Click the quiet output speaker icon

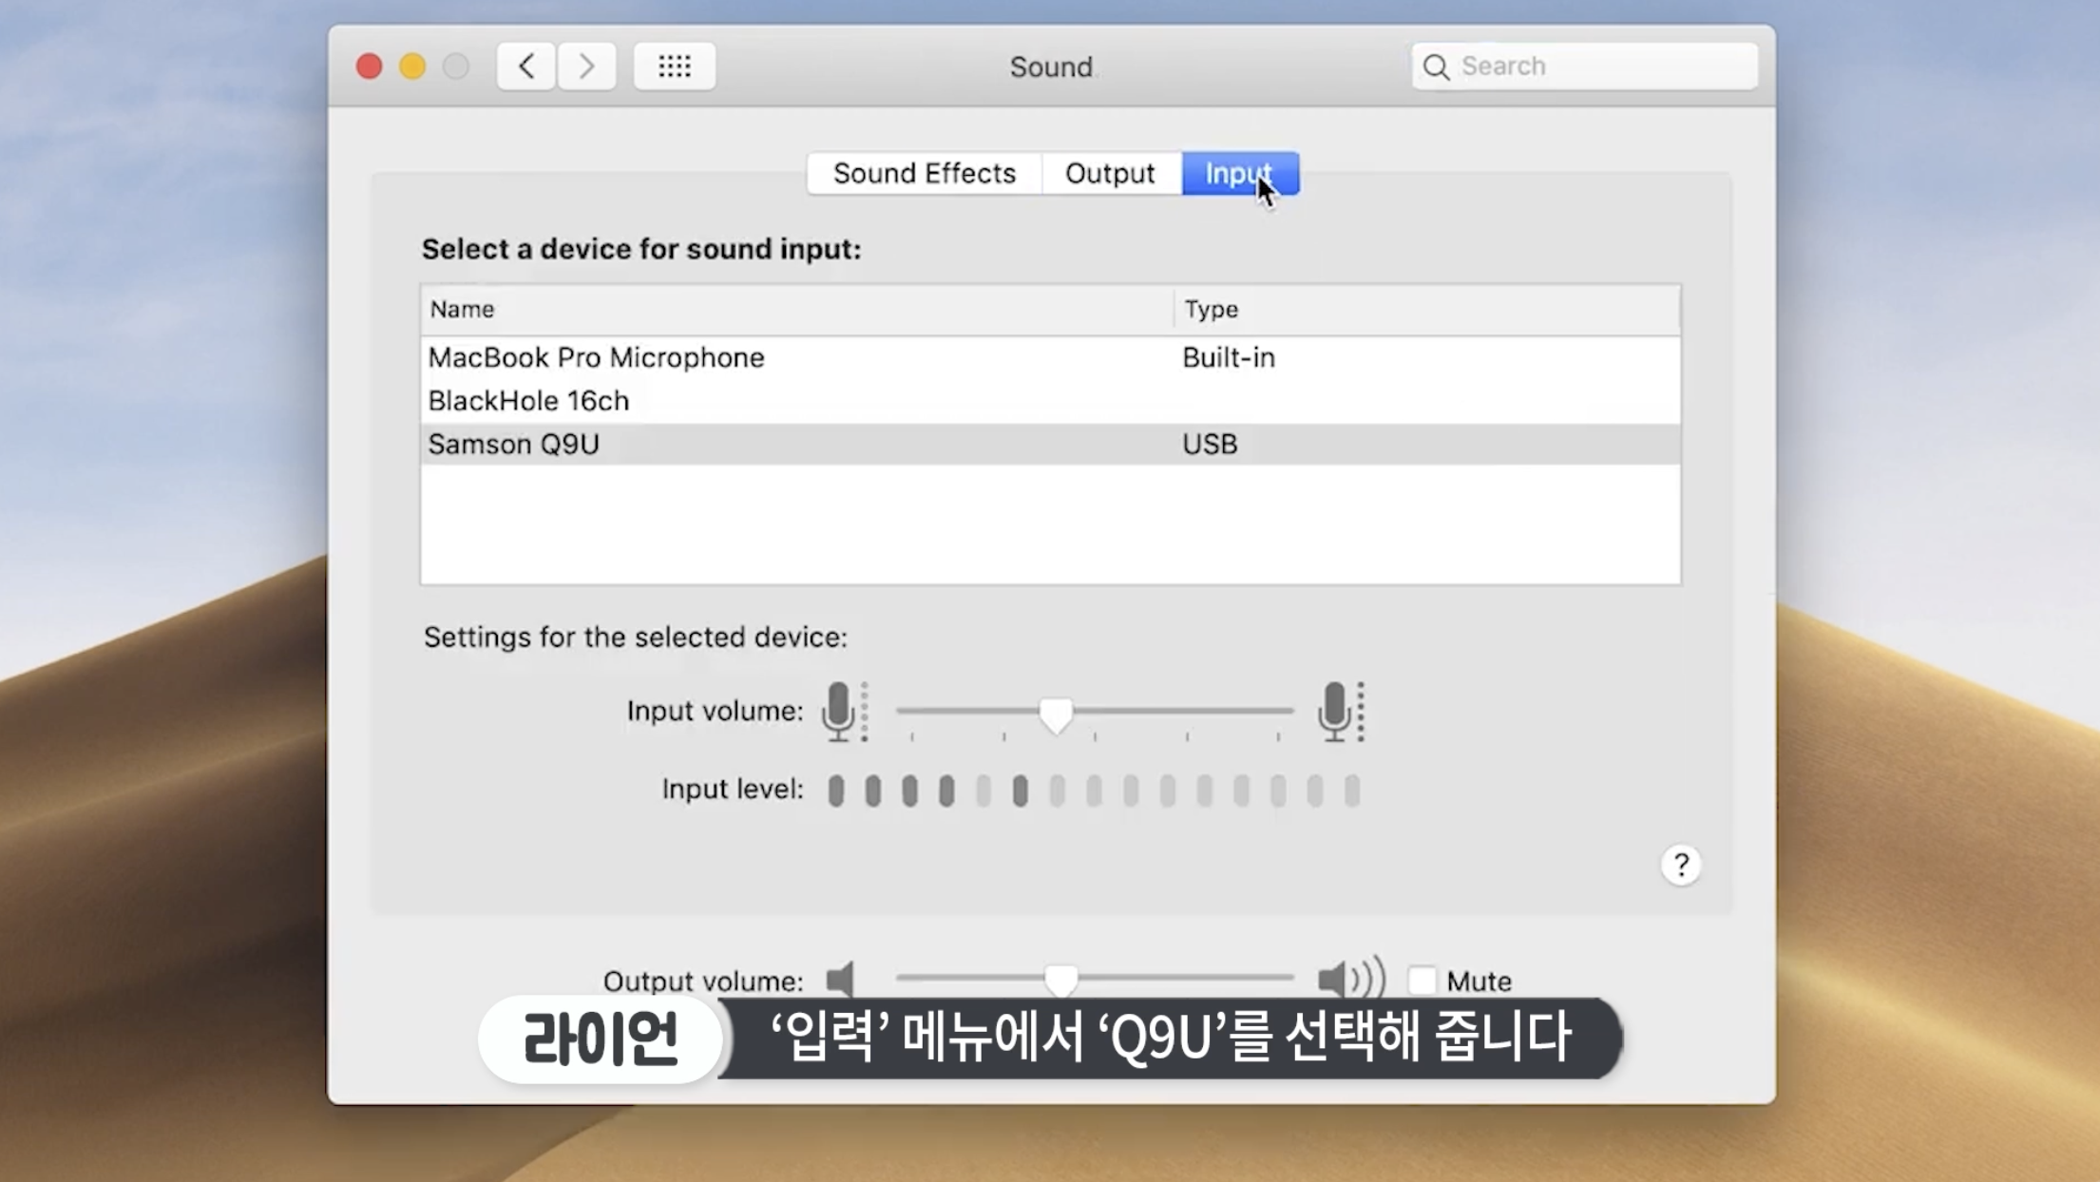click(x=840, y=979)
